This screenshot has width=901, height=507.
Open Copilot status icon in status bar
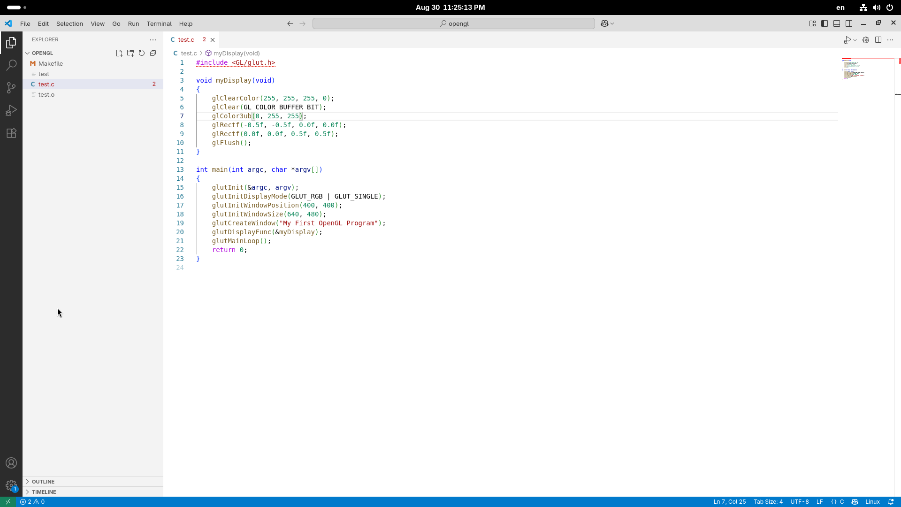855,502
